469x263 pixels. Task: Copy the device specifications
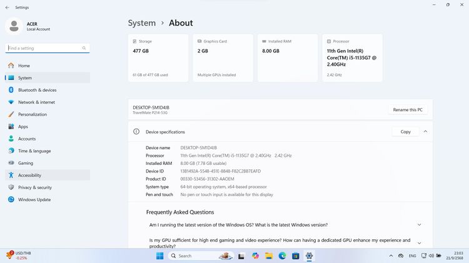click(x=405, y=132)
